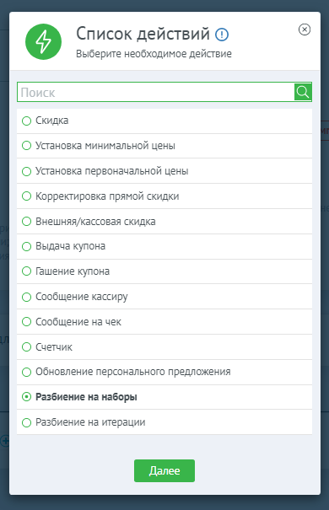Click the Список действий heading
This screenshot has height=510, width=329.
tap(143, 34)
